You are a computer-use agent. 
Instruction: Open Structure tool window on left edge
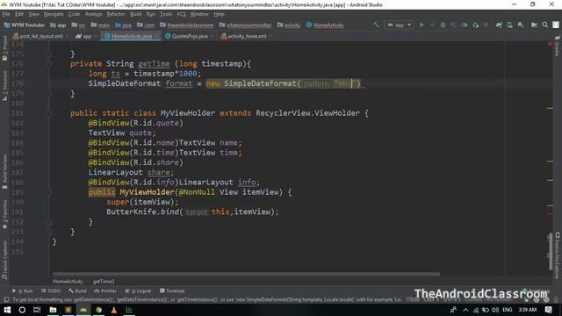click(x=4, y=86)
